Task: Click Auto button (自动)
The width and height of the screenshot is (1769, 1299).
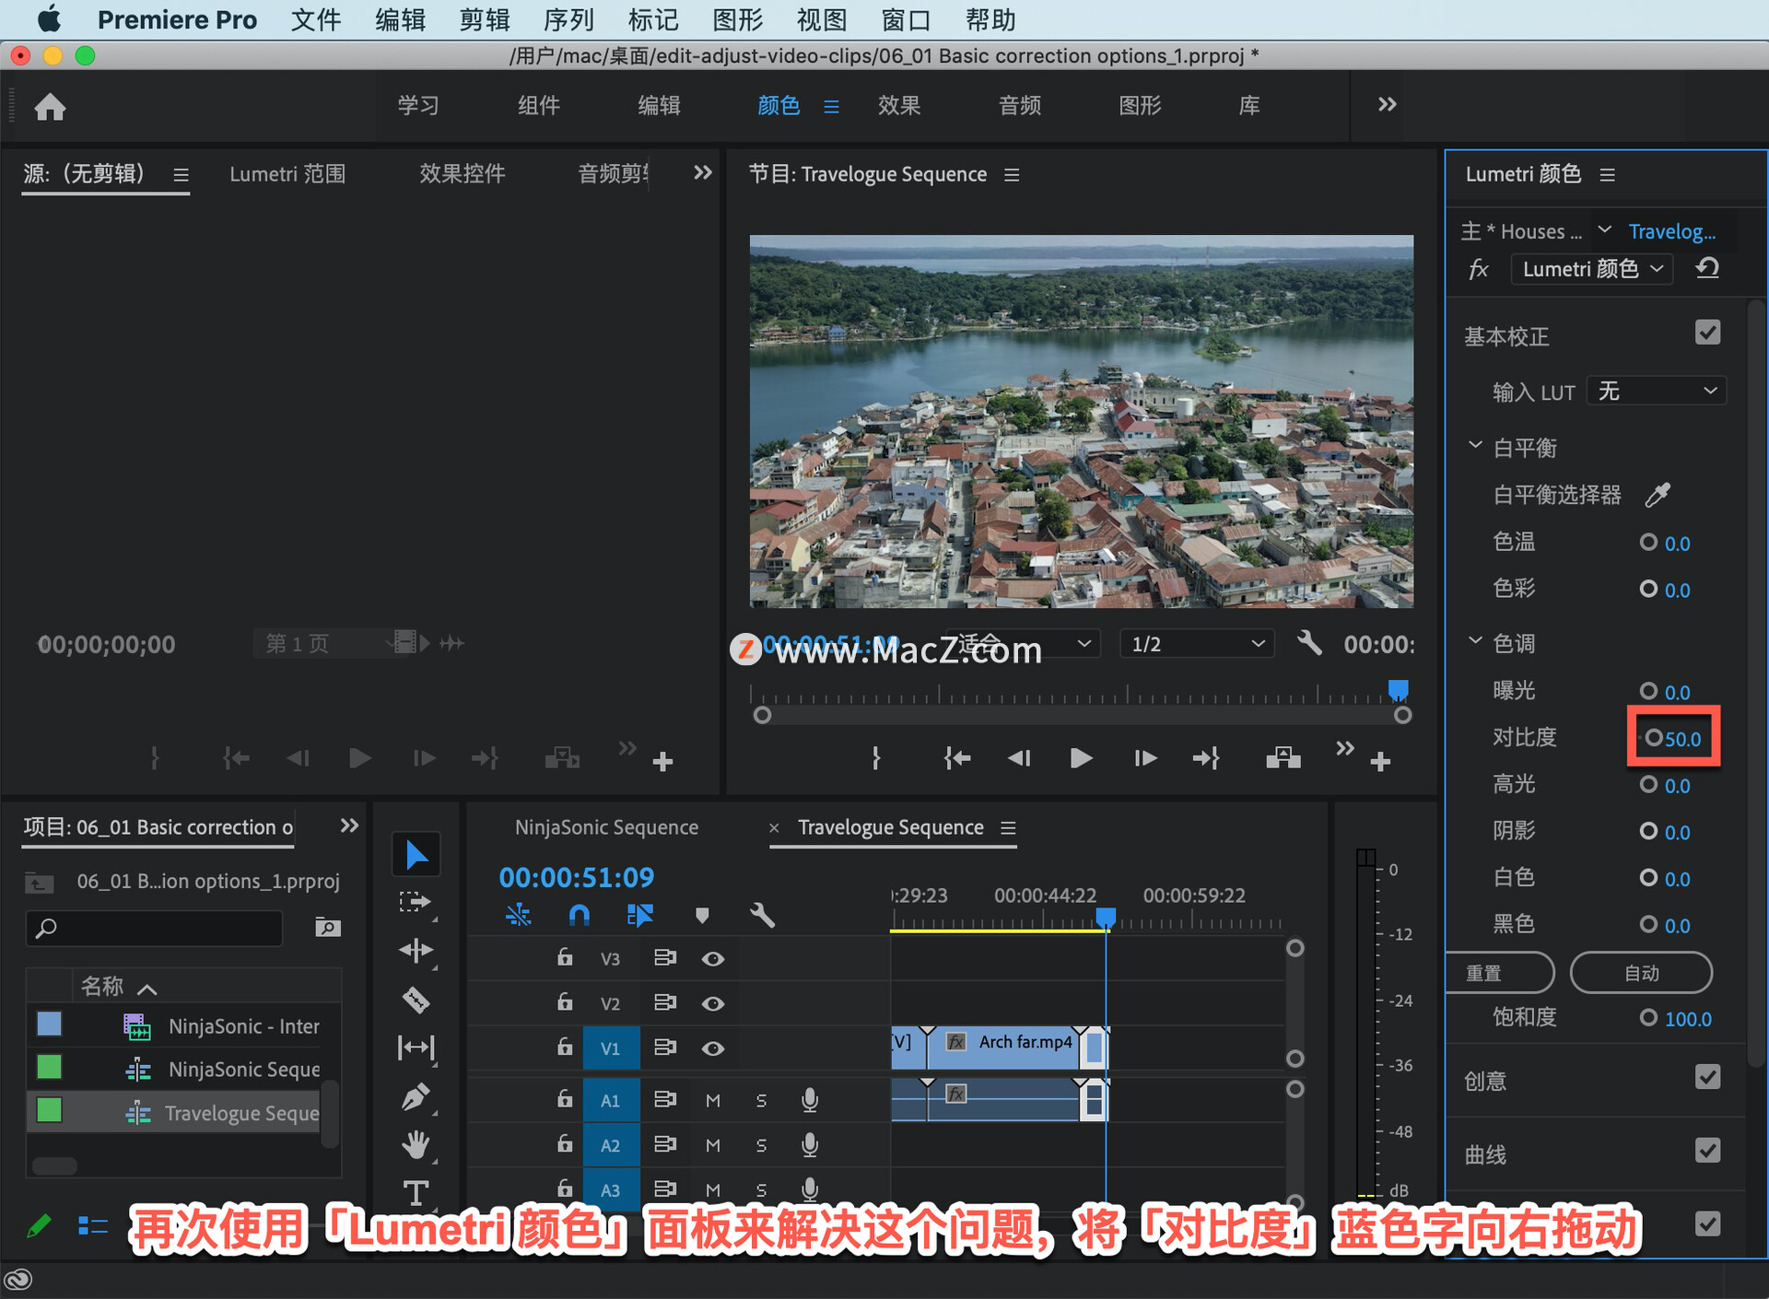Action: (x=1641, y=972)
